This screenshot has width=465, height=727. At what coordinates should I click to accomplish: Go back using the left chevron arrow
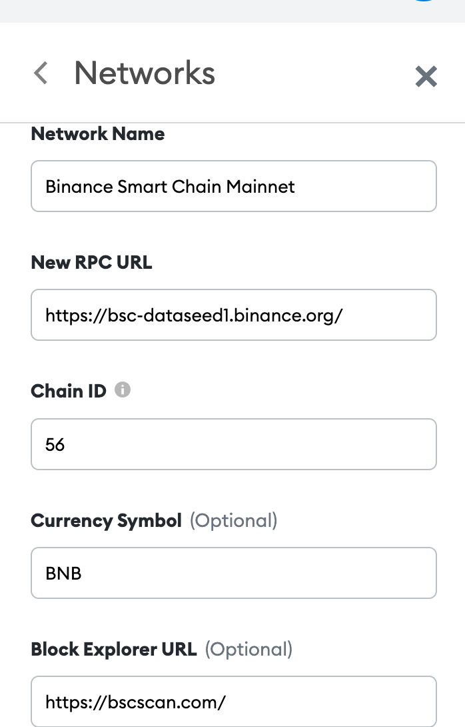click(x=41, y=73)
